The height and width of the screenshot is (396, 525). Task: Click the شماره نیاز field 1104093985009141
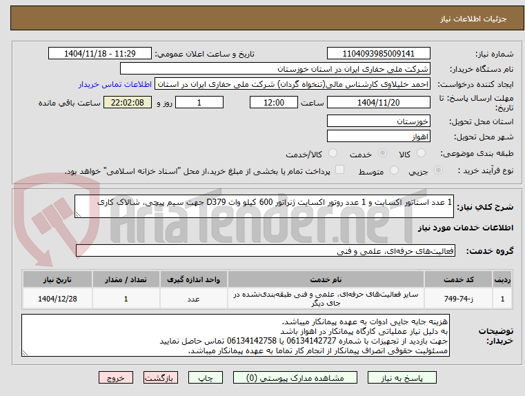pos(378,54)
